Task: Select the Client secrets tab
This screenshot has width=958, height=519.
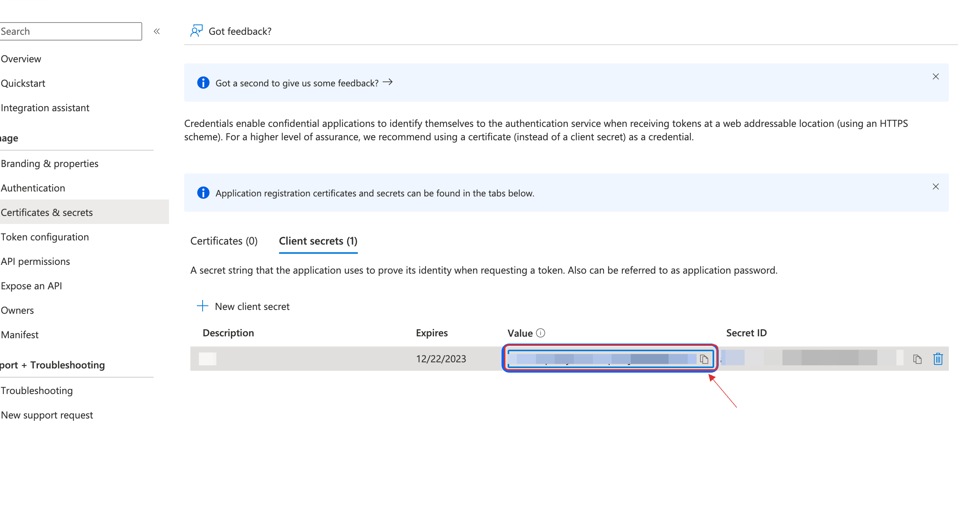Action: point(318,241)
